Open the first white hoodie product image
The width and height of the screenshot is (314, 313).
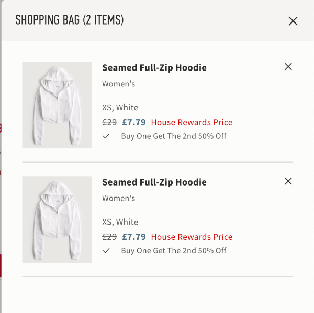point(57,105)
